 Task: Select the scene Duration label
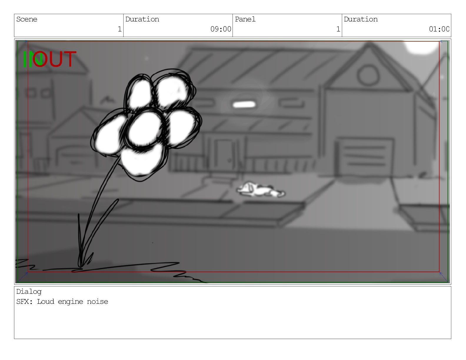point(142,19)
